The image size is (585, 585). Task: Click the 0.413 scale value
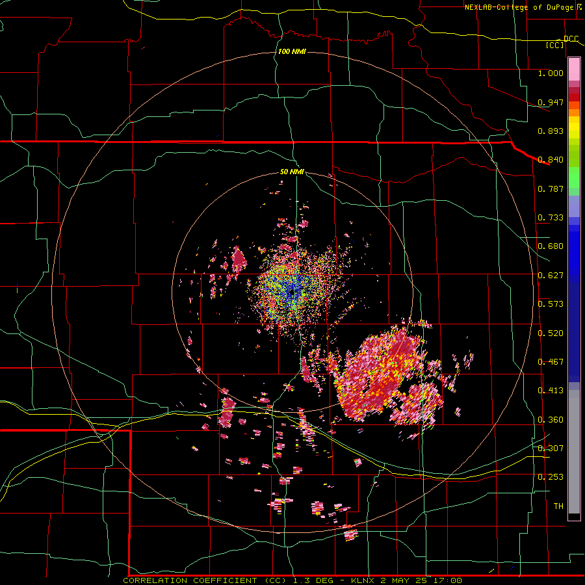551,391
